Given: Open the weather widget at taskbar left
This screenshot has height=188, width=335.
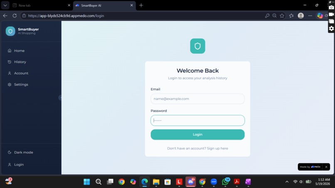Looking at the screenshot, I should [9, 181].
